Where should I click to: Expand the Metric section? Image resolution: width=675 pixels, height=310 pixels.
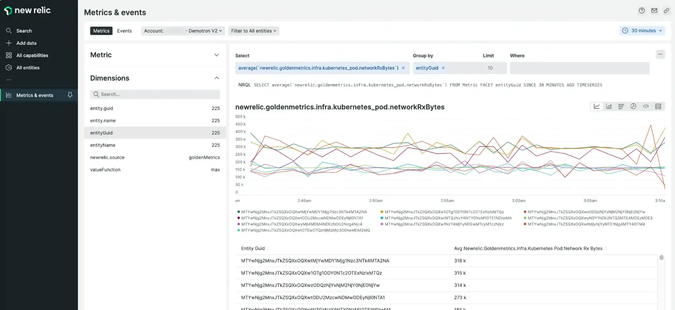tap(155, 55)
